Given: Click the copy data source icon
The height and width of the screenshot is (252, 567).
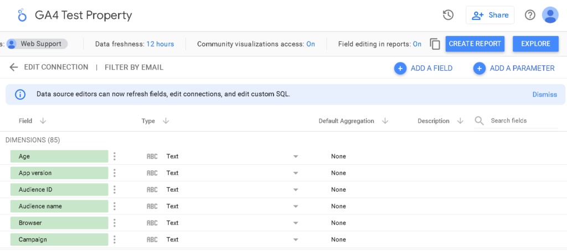Looking at the screenshot, I should pos(435,44).
